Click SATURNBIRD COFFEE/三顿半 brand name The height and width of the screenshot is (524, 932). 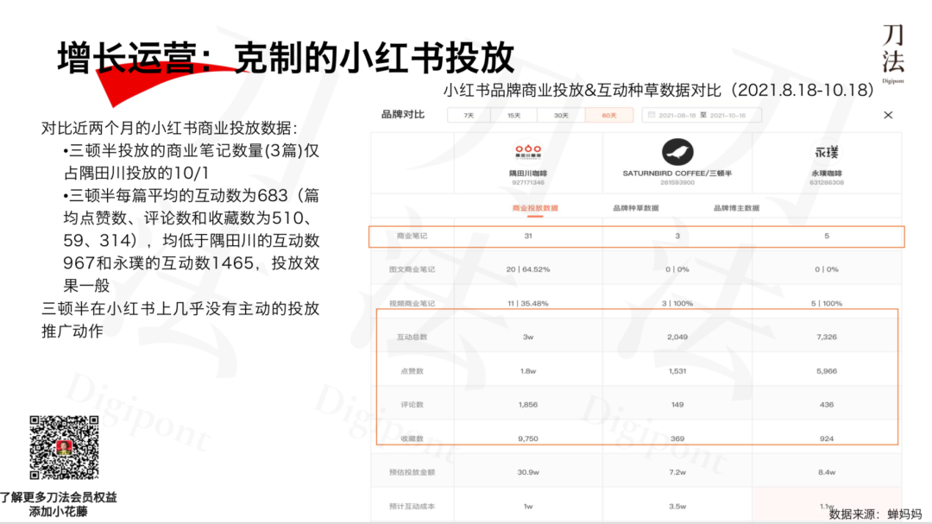click(677, 174)
